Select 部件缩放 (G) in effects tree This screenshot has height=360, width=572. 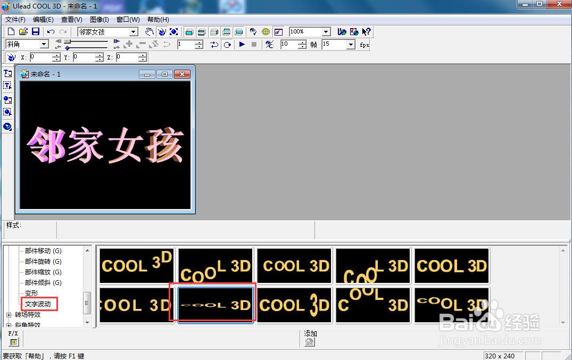click(x=43, y=272)
